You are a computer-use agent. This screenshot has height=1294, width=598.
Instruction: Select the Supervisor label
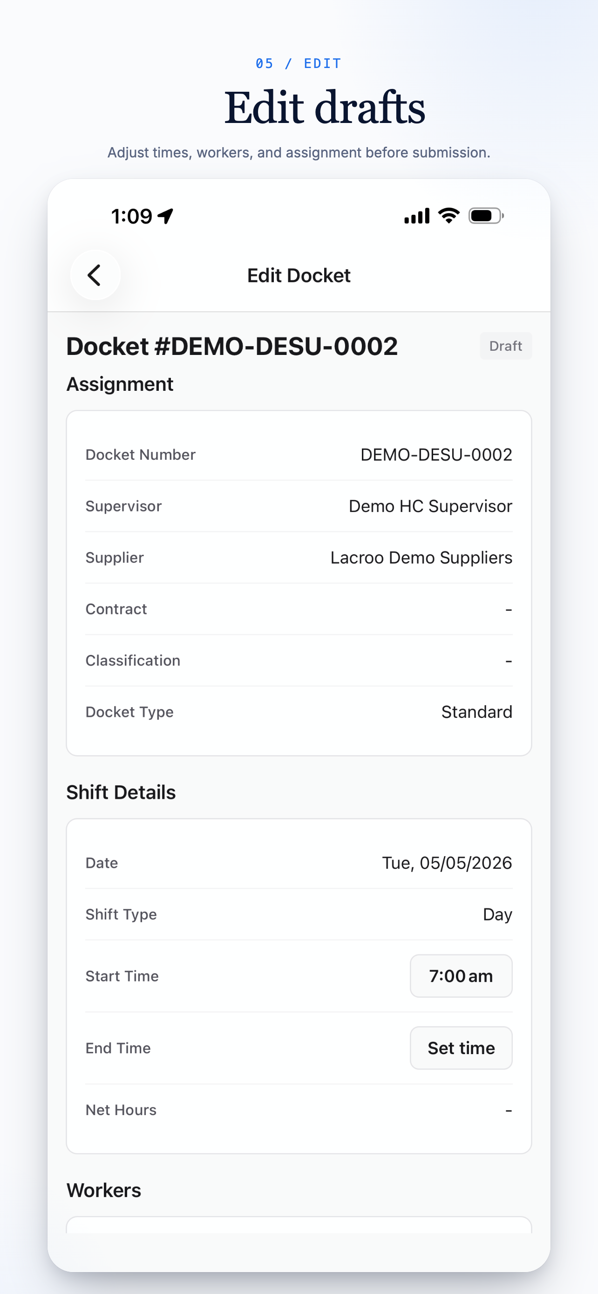[x=123, y=506]
